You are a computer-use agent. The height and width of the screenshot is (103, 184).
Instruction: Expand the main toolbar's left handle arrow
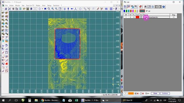[x=3, y=9]
